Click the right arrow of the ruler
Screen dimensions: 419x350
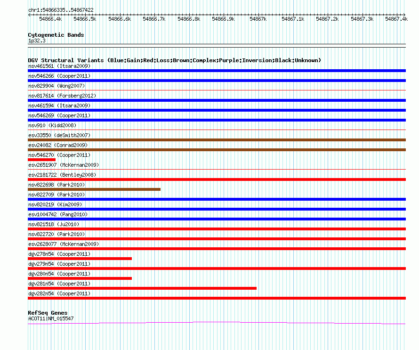(x=404, y=15)
